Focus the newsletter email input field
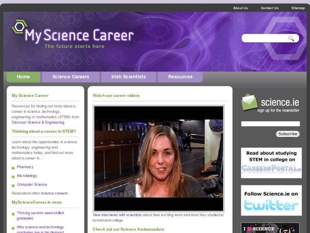Screen dimensions: 310x233 tap(270, 124)
